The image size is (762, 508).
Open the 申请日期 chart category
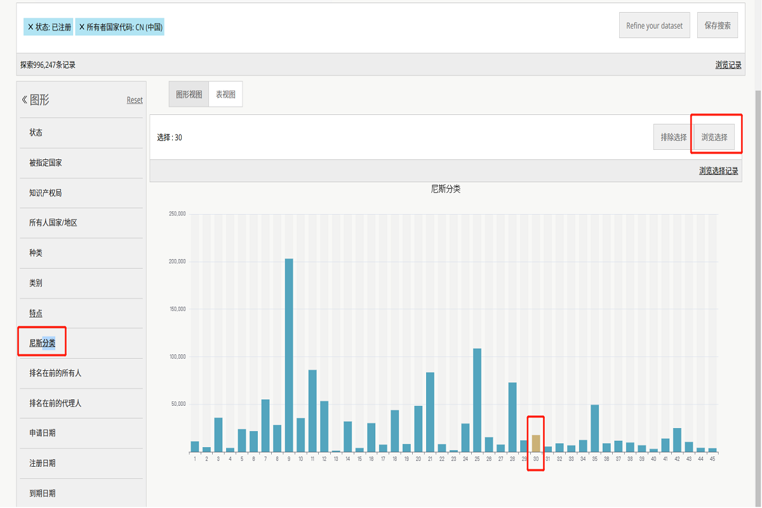[81, 433]
